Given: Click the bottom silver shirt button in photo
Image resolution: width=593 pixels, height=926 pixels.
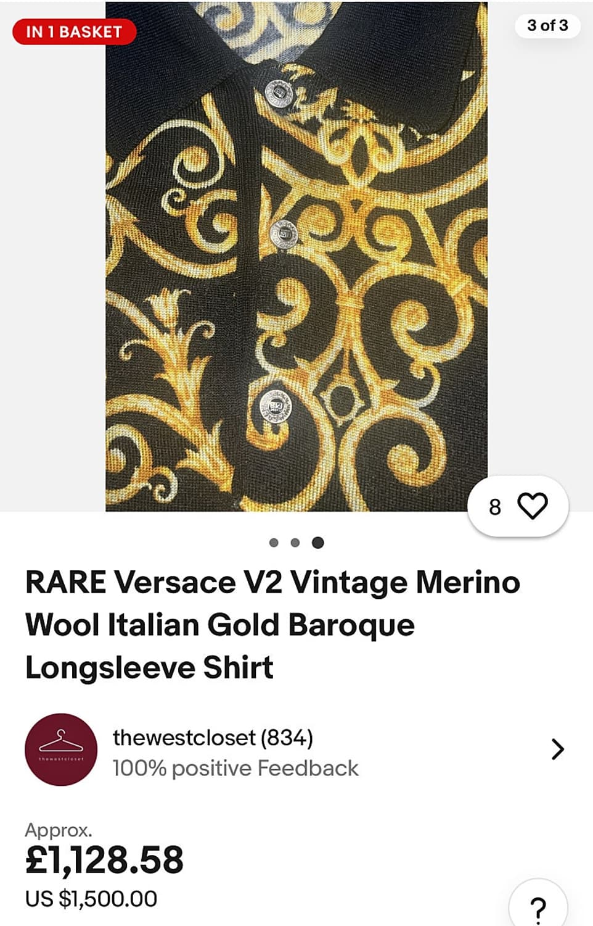Looking at the screenshot, I should click(276, 406).
